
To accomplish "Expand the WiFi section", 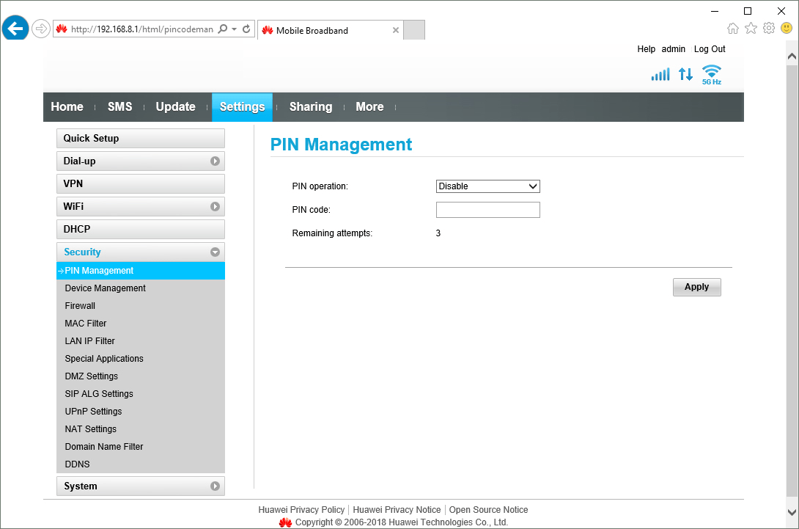I will point(215,206).
